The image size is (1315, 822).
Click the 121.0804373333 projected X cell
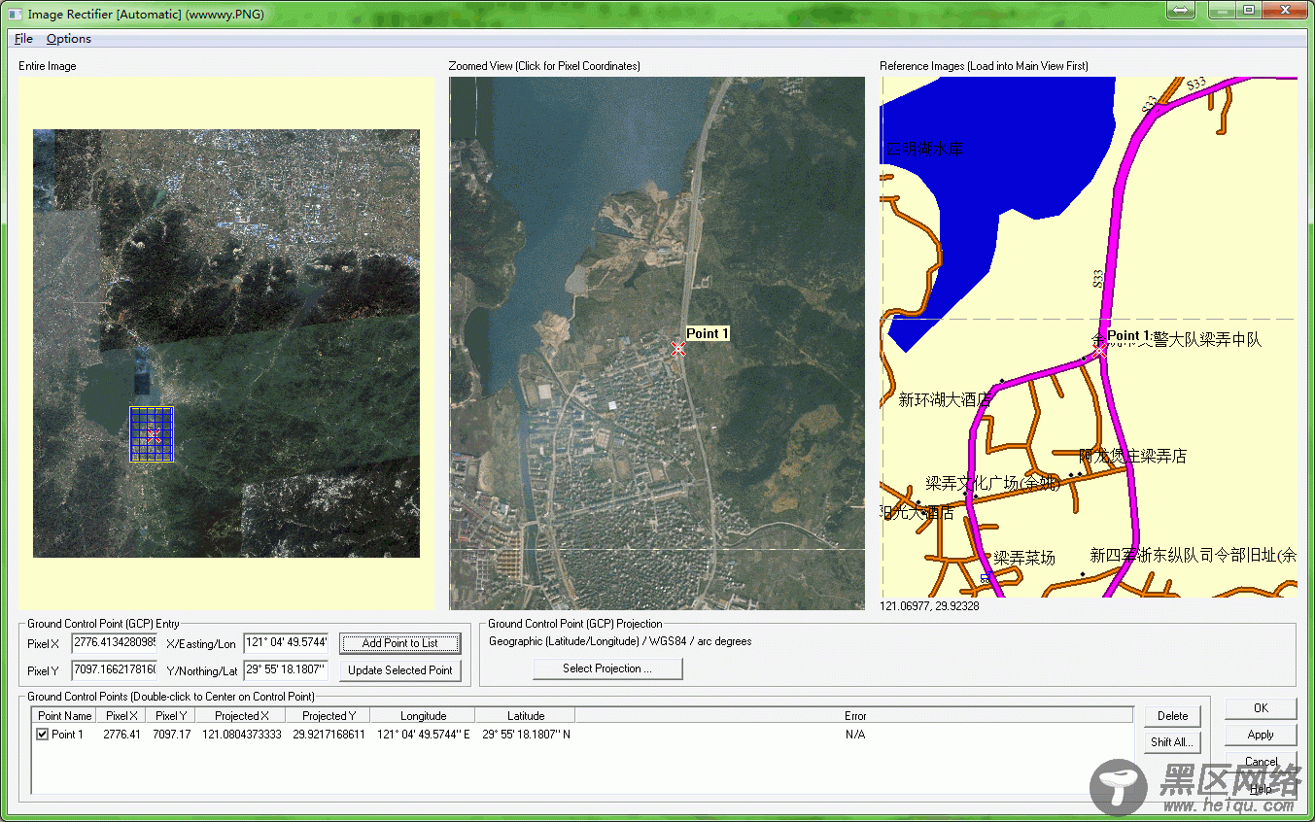[x=241, y=735]
